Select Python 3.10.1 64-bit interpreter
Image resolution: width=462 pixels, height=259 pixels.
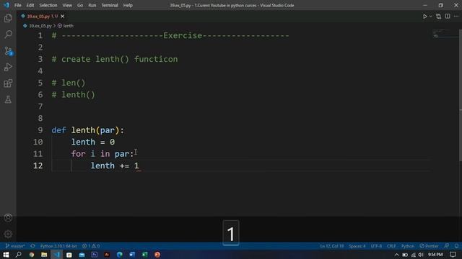coord(58,246)
